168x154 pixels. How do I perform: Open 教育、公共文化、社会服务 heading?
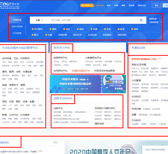pyautogui.click(x=16, y=115)
